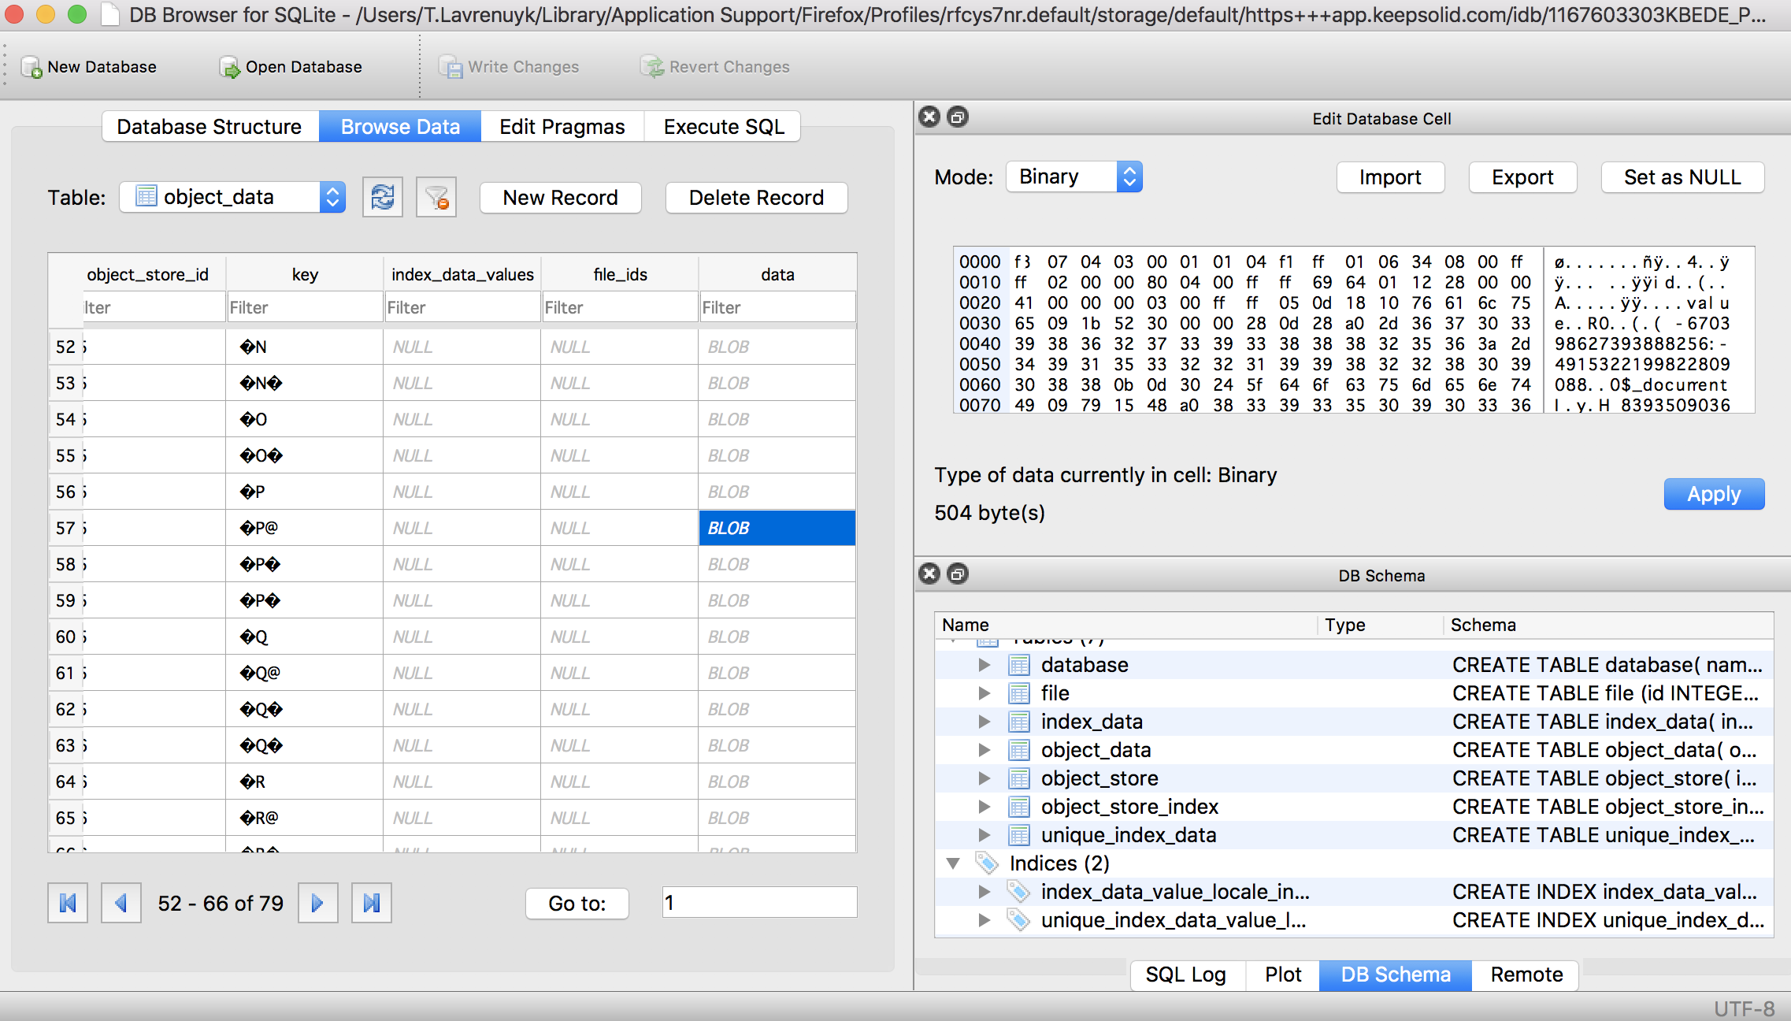Undock the Edit Database Cell panel
This screenshot has height=1021, width=1791.
pyautogui.click(x=958, y=117)
